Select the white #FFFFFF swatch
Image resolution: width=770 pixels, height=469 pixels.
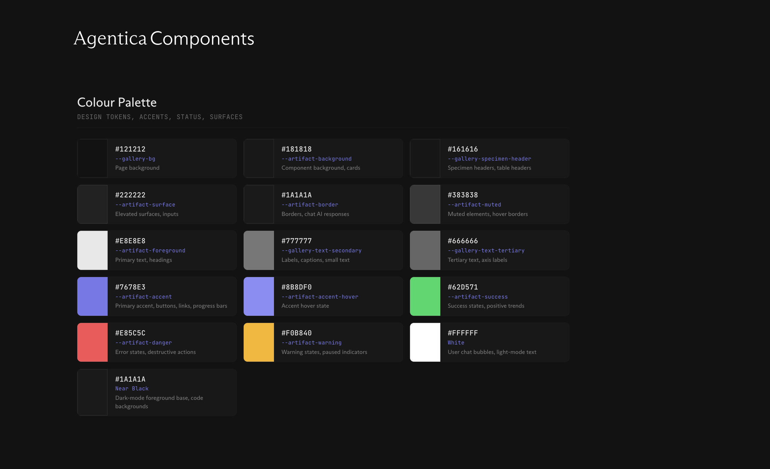pyautogui.click(x=425, y=342)
